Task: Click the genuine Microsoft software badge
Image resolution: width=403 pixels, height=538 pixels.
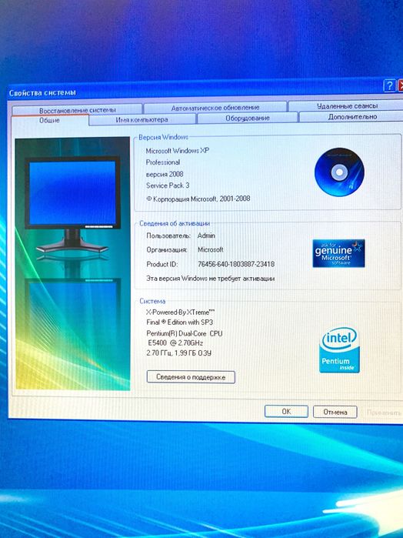Action: coord(338,253)
